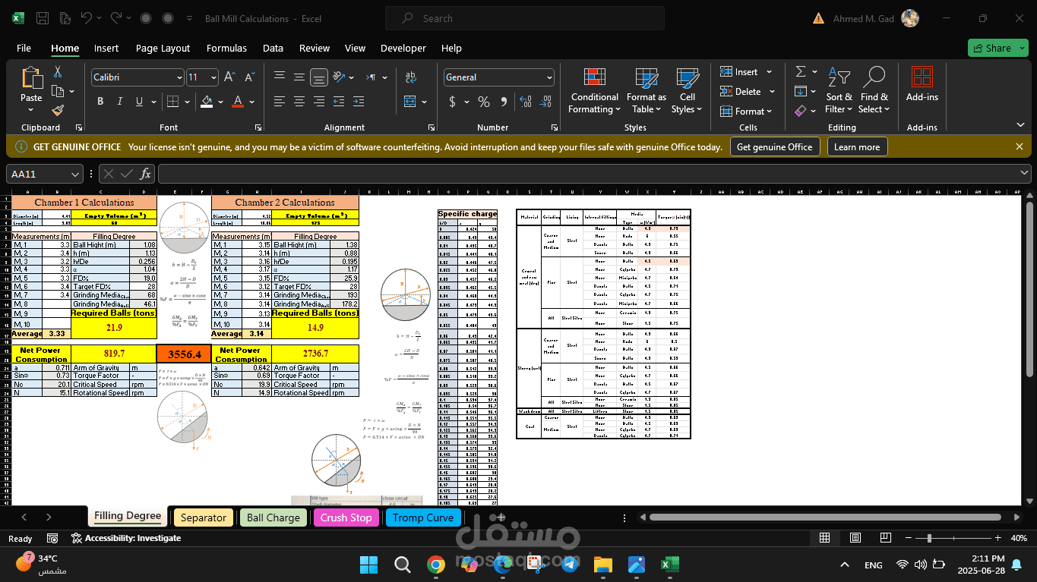Viewport: 1037px width, 582px height.
Task: Click the Format Painter brush icon
Action: (x=58, y=111)
